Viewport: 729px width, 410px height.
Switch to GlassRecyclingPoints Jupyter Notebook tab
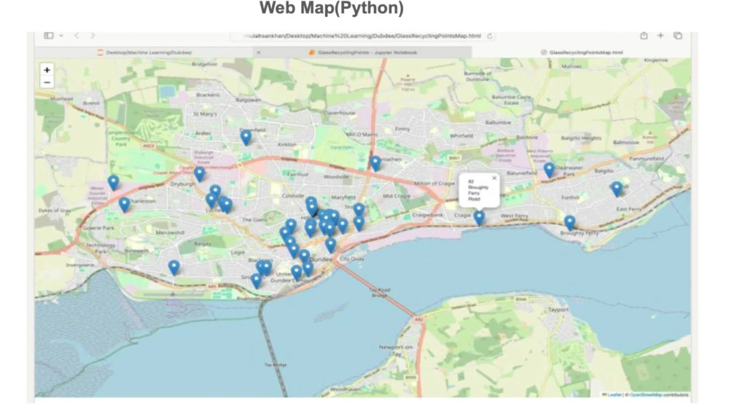click(x=362, y=52)
